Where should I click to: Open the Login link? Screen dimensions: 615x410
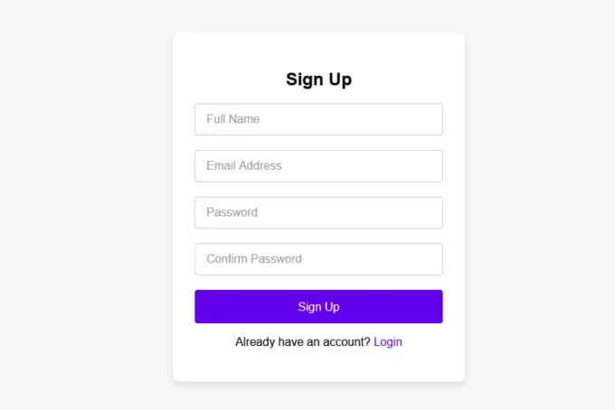click(388, 342)
